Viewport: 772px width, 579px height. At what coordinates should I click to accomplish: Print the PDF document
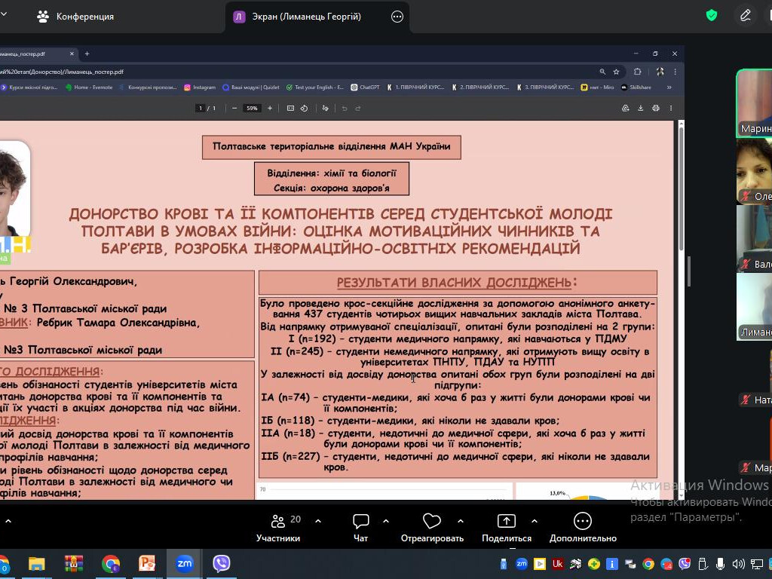point(656,109)
